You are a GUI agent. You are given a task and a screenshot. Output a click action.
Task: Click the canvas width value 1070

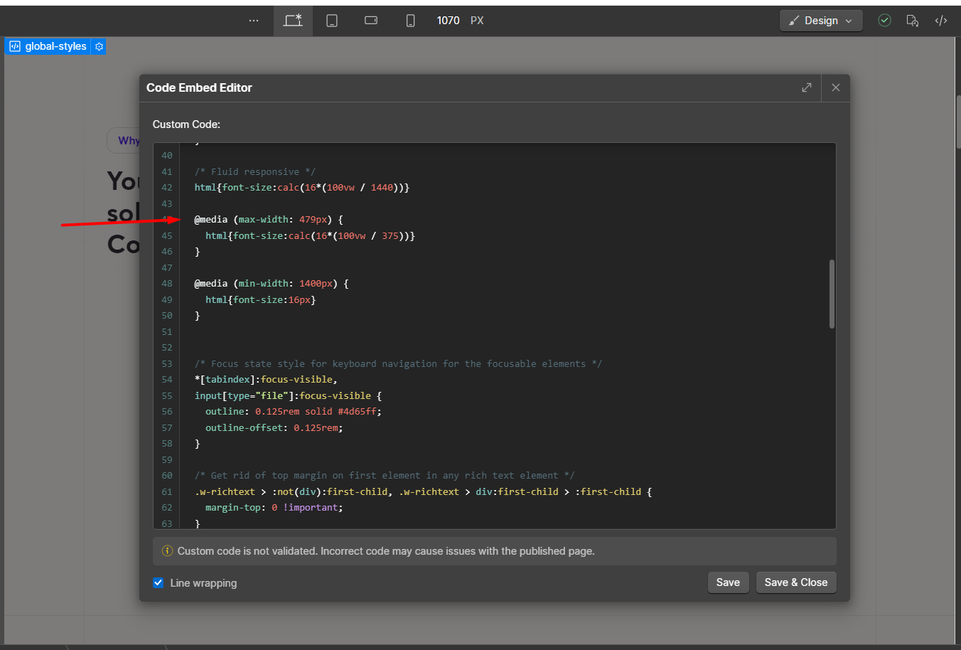click(x=448, y=21)
